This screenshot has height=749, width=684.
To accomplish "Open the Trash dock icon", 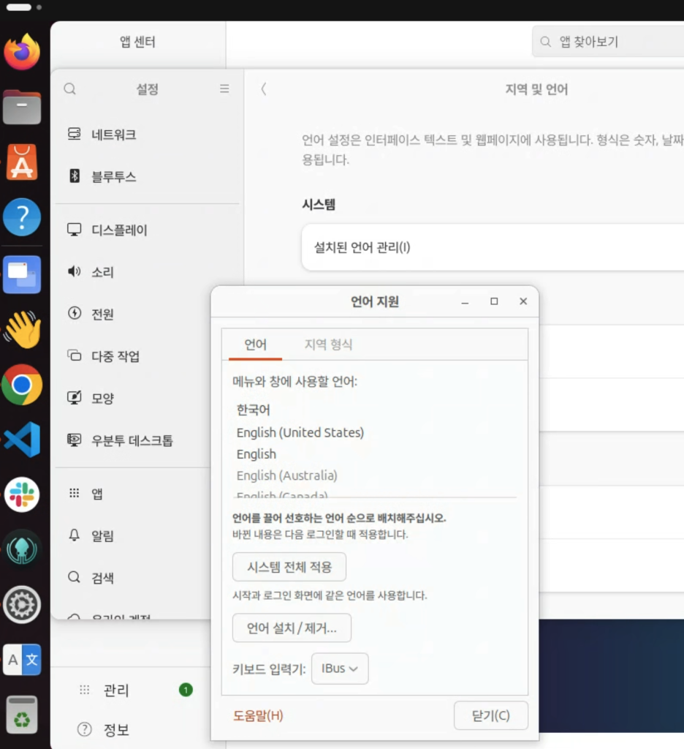I will click(22, 715).
